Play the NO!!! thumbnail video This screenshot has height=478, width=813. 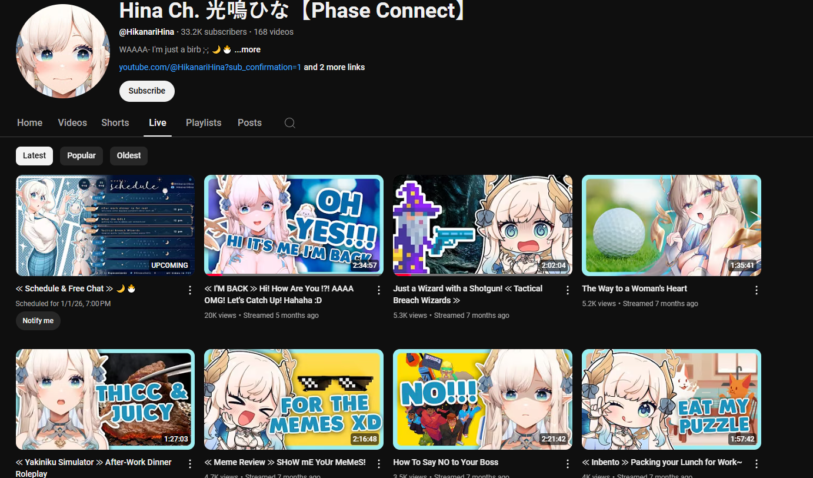click(x=482, y=400)
